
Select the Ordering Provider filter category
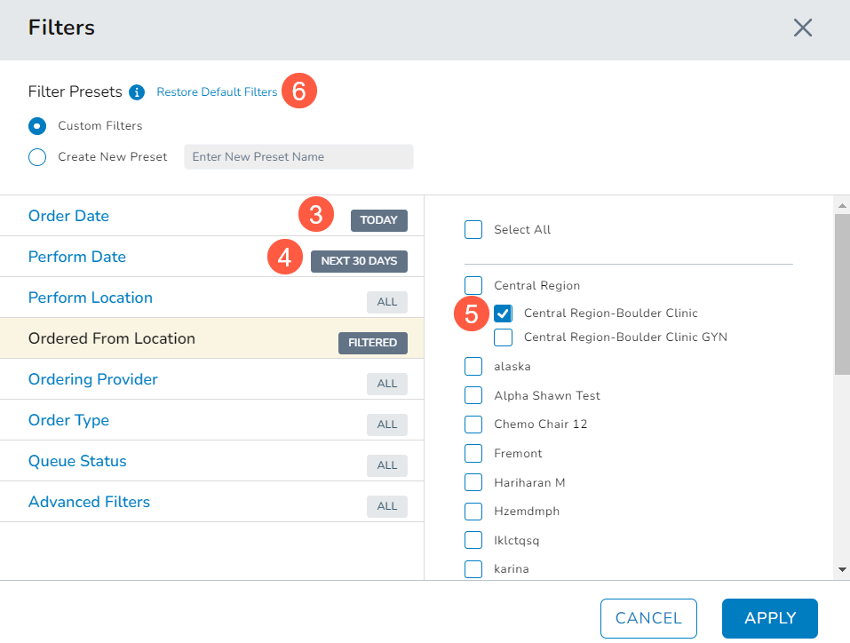tap(93, 379)
